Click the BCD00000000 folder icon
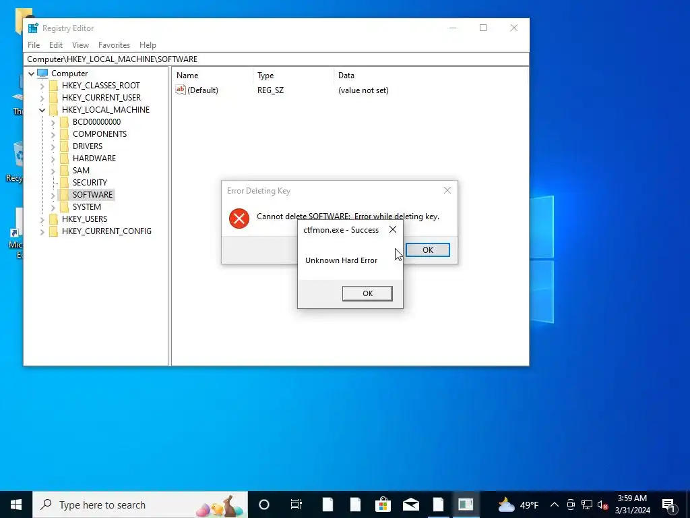 [64, 122]
